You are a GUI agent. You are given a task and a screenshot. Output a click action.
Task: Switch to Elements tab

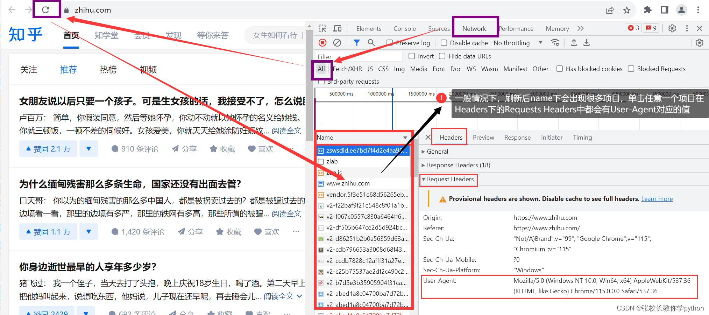coord(369,29)
